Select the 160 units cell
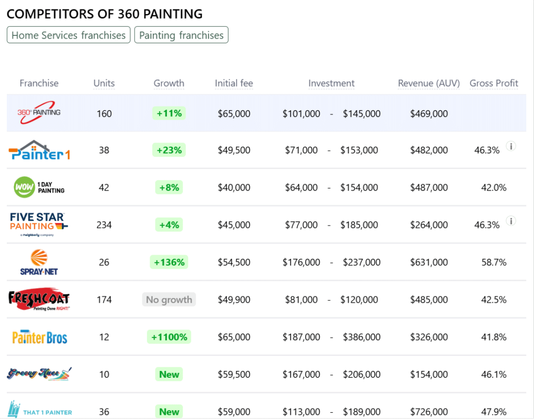Screen dimensions: 534x419 point(104,113)
